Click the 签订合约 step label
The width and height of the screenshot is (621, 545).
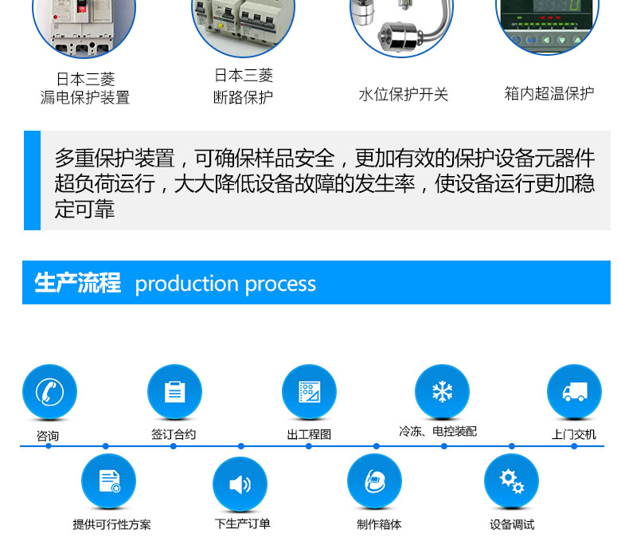(x=174, y=434)
